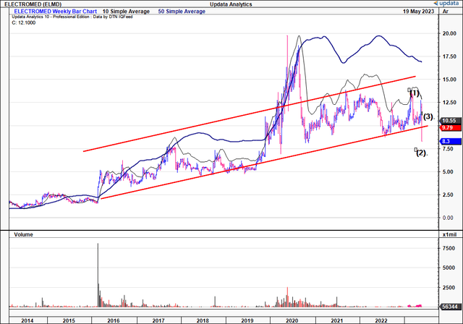Click the 0.00 price axis label

(449, 218)
